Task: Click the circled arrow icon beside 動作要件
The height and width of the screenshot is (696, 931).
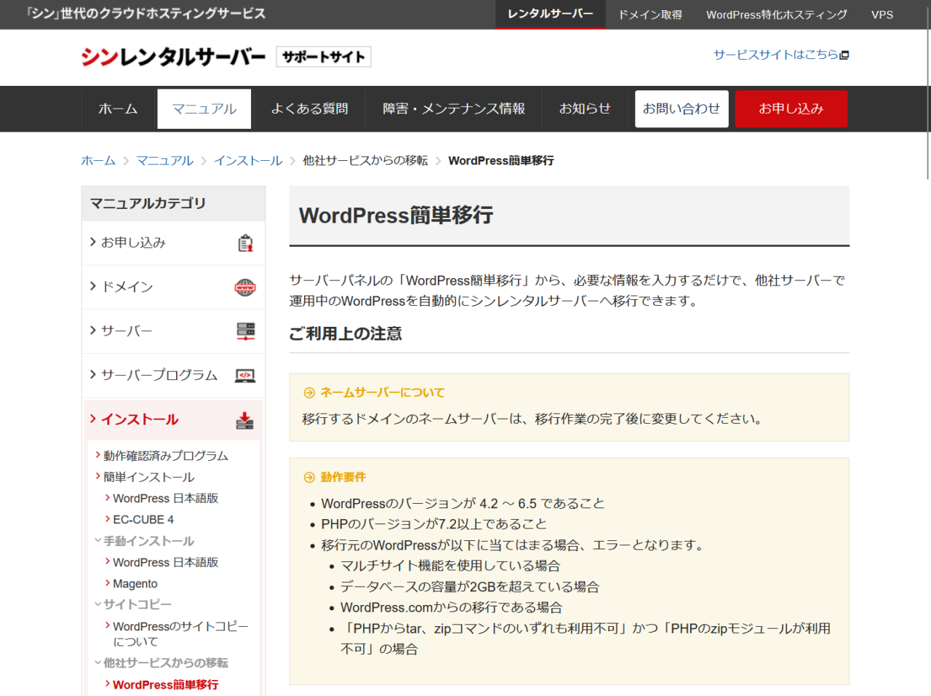Action: click(309, 478)
